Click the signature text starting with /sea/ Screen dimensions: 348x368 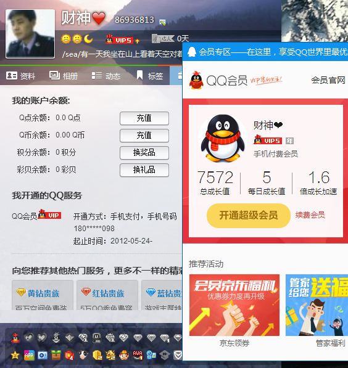122,54
